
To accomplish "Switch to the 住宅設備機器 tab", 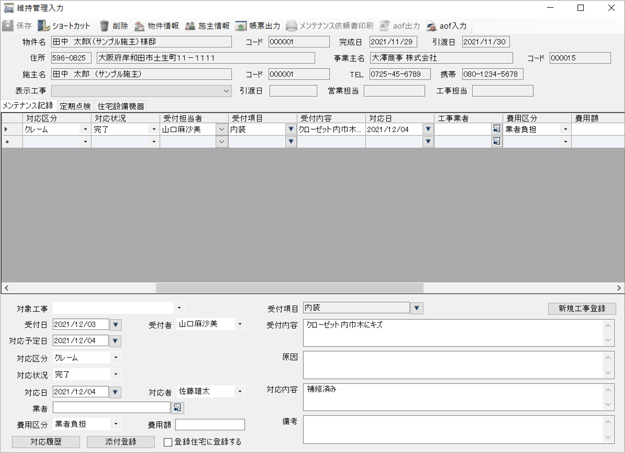I will click(121, 106).
